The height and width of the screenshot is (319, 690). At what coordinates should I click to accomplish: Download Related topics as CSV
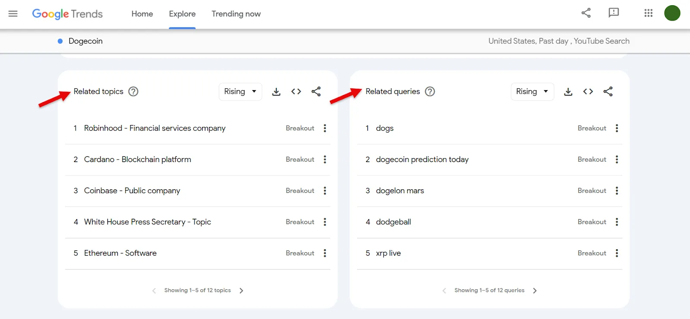(276, 91)
